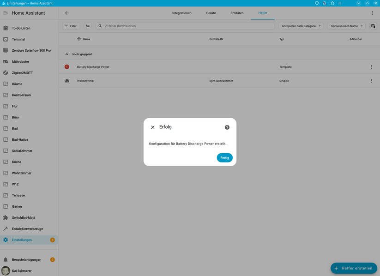The height and width of the screenshot is (276, 380).
Task: Click Helfer erstellen button
Action: coord(354,268)
